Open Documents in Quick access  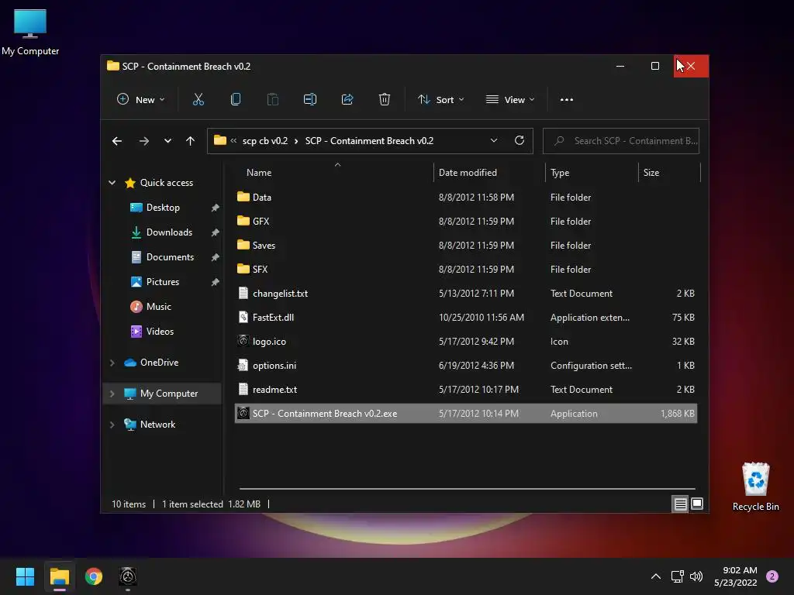pyautogui.click(x=170, y=257)
